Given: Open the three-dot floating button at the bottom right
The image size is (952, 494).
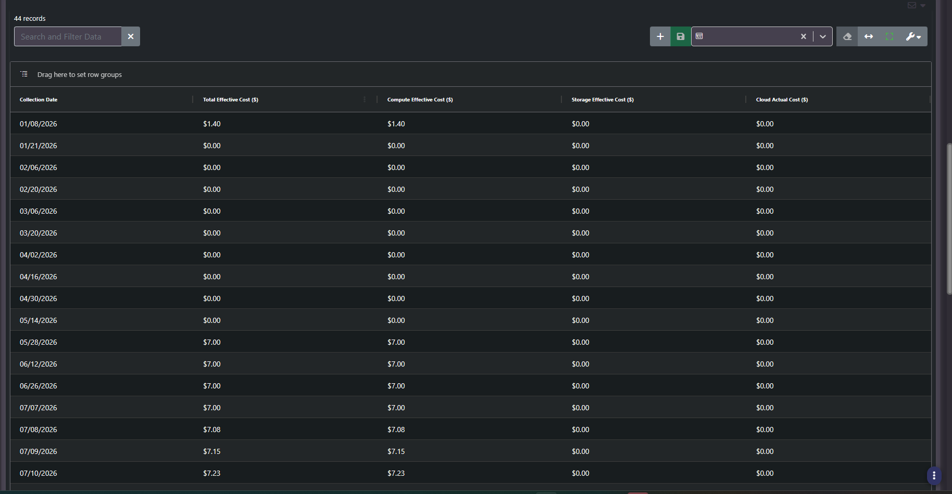Looking at the screenshot, I should [934, 475].
